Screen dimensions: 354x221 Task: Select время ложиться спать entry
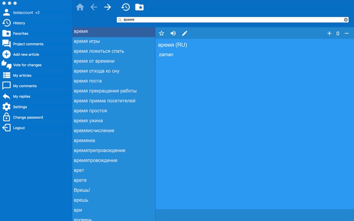[114, 51]
